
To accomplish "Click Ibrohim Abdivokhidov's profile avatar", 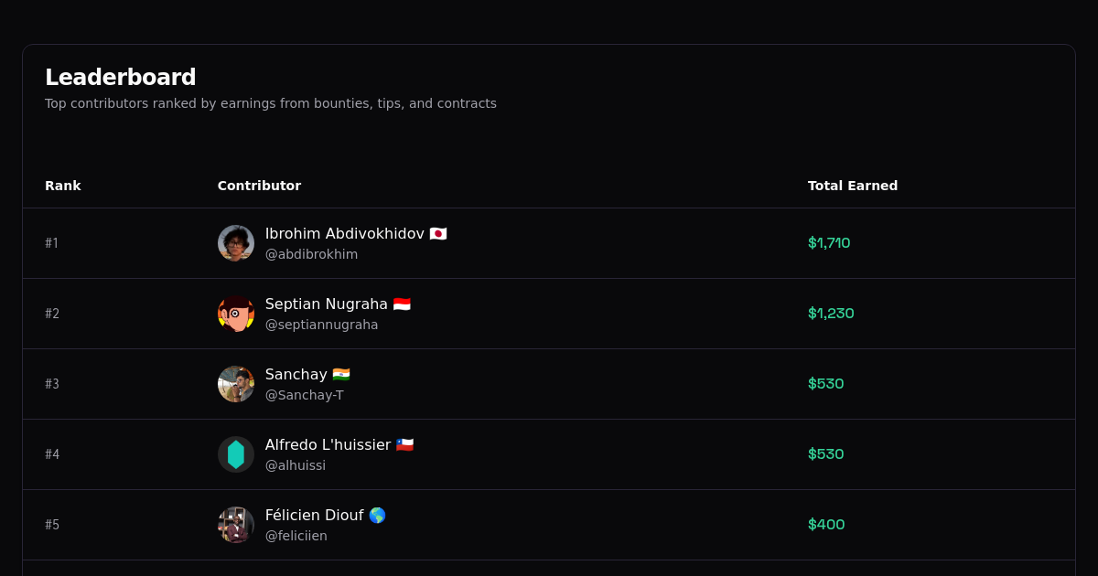I will [236, 243].
